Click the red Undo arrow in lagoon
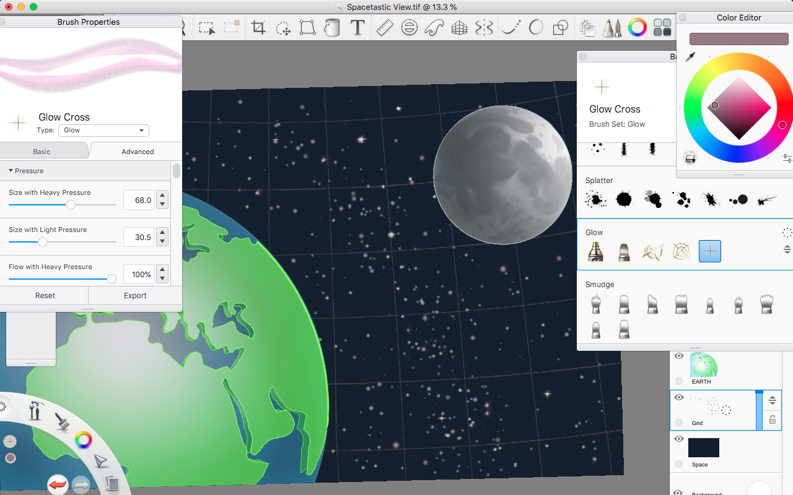793x495 pixels. coord(58,484)
